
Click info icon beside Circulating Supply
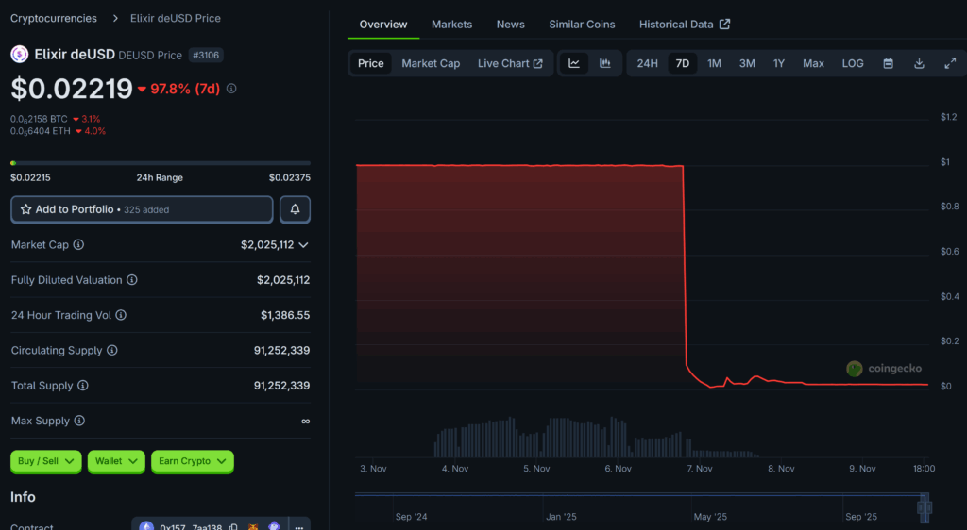click(112, 351)
